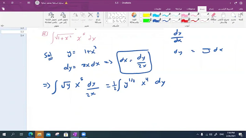The height and width of the screenshot is (138, 246).
Task: Select the thick pink marker pen
Action: click(186, 15)
